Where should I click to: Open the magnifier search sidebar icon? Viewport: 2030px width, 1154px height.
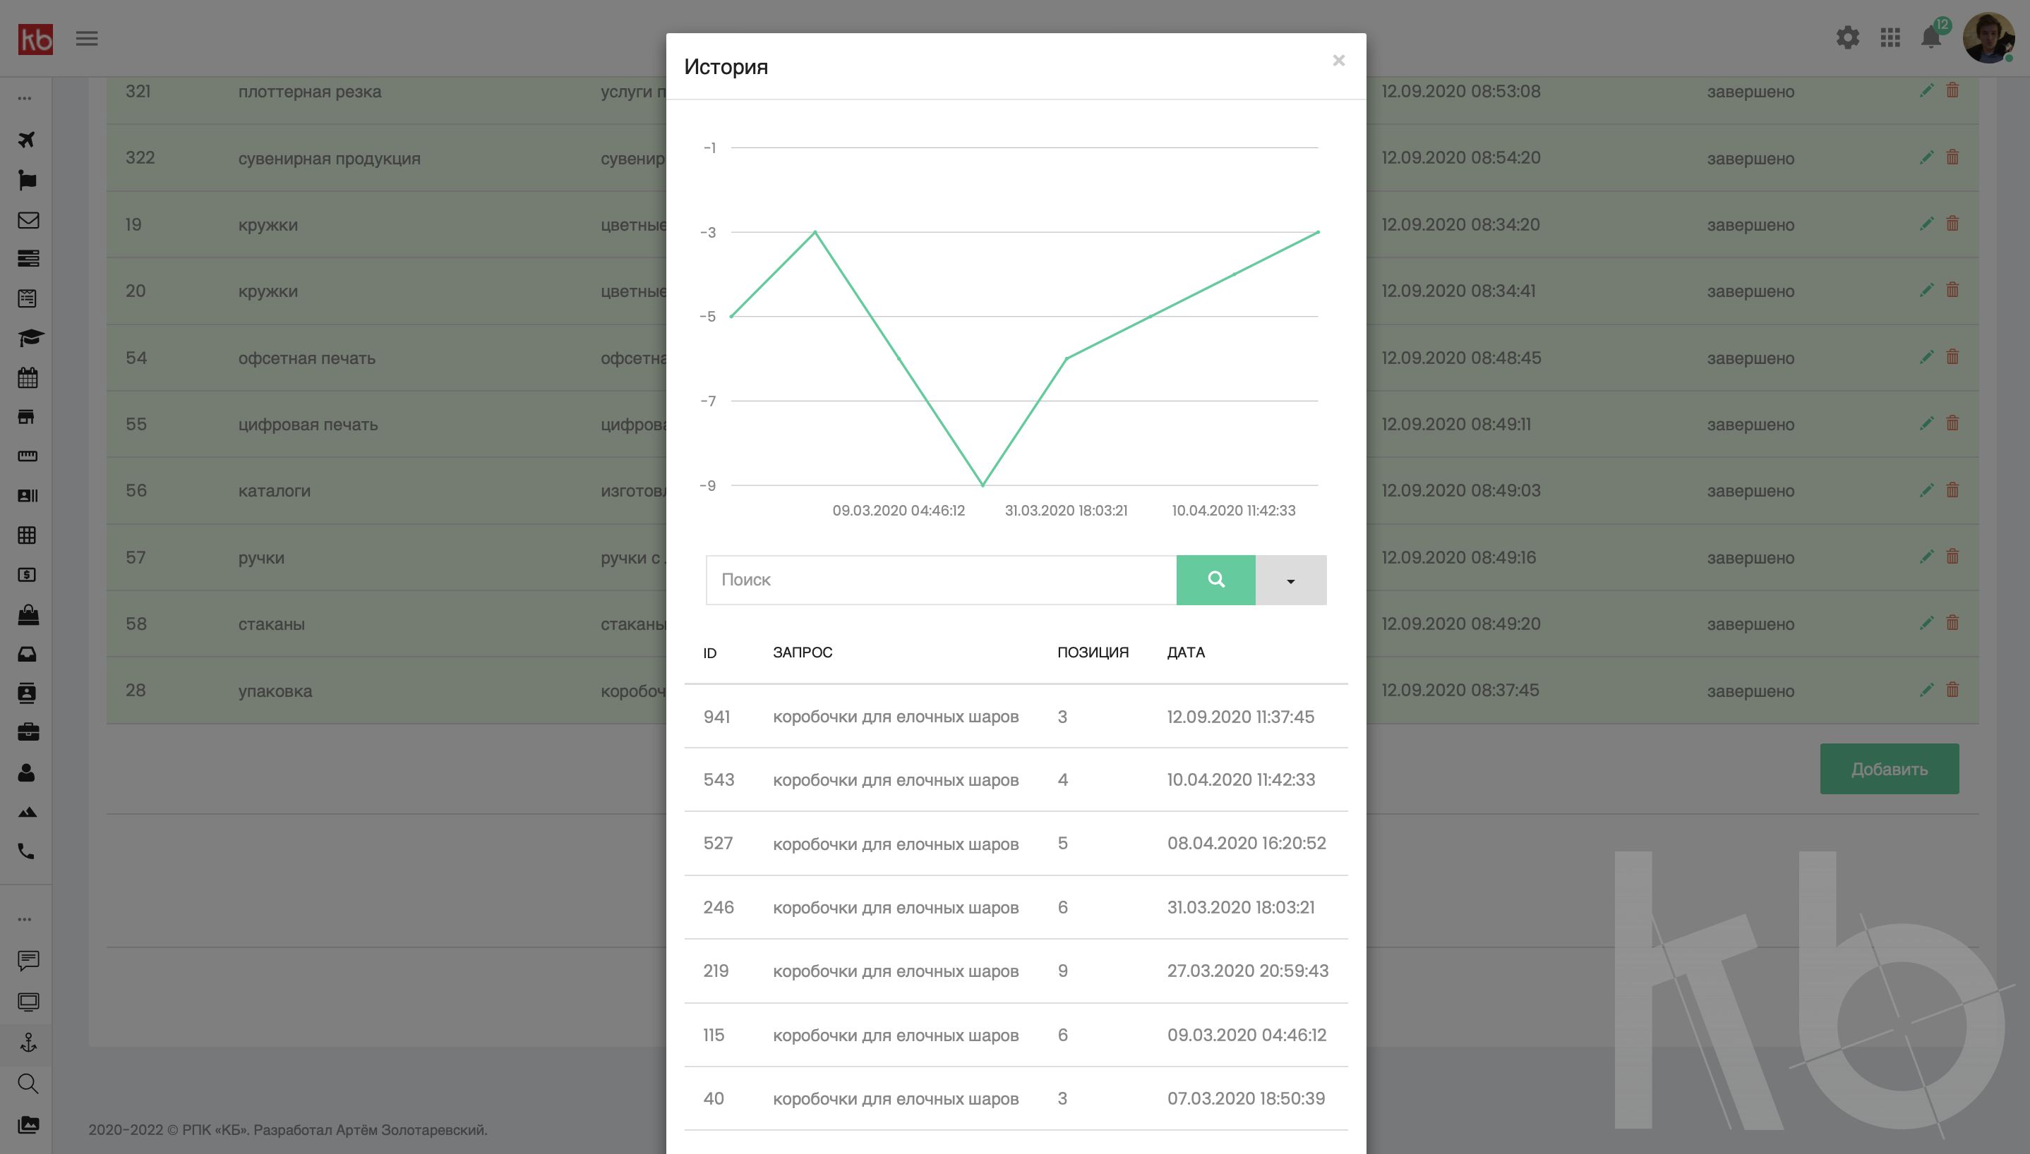(x=28, y=1083)
